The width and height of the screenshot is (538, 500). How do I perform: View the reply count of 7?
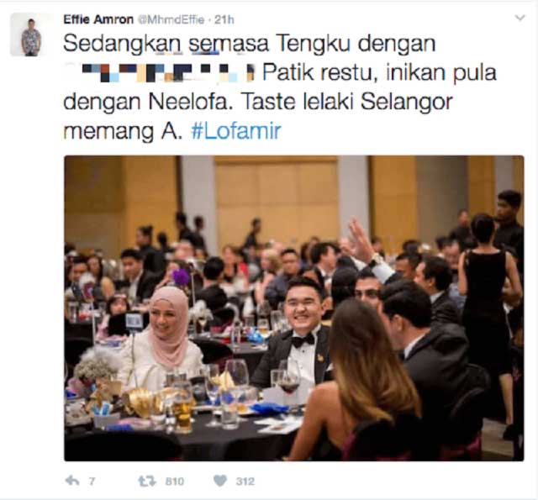pos(92,482)
